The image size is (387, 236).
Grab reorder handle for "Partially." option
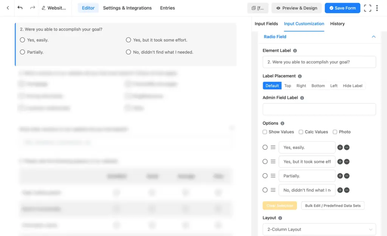click(x=273, y=175)
